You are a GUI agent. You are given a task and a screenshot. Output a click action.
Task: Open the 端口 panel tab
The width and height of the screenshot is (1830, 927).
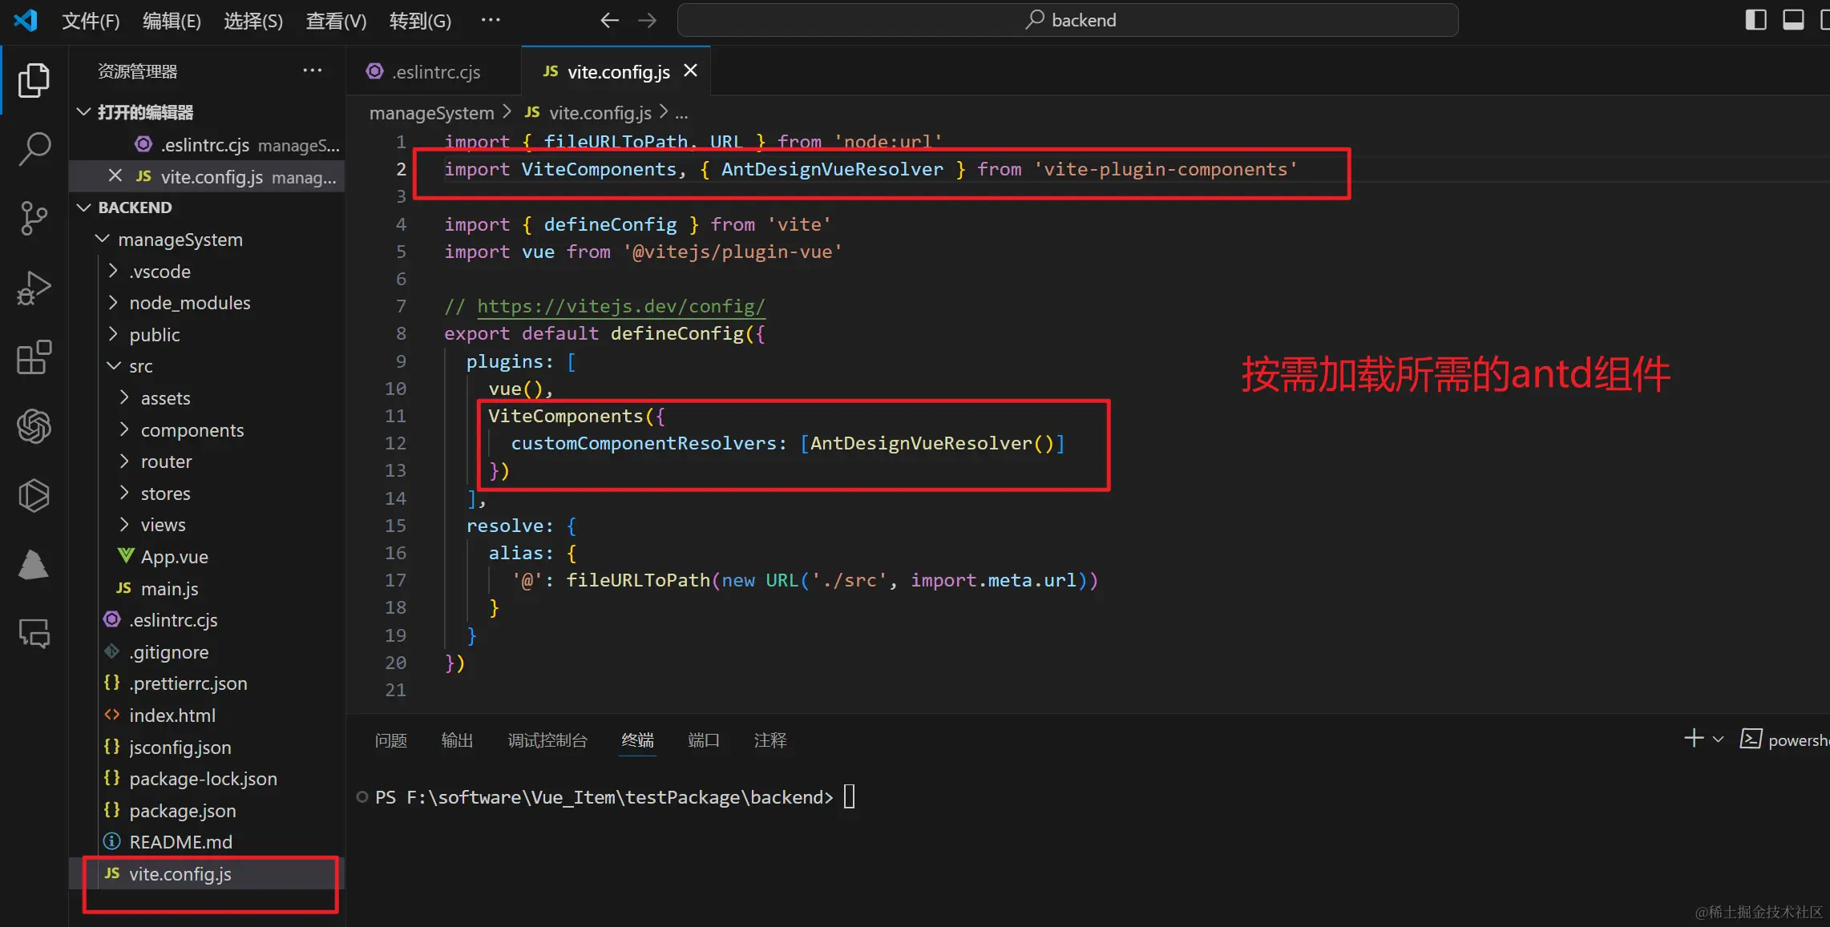[703, 740]
